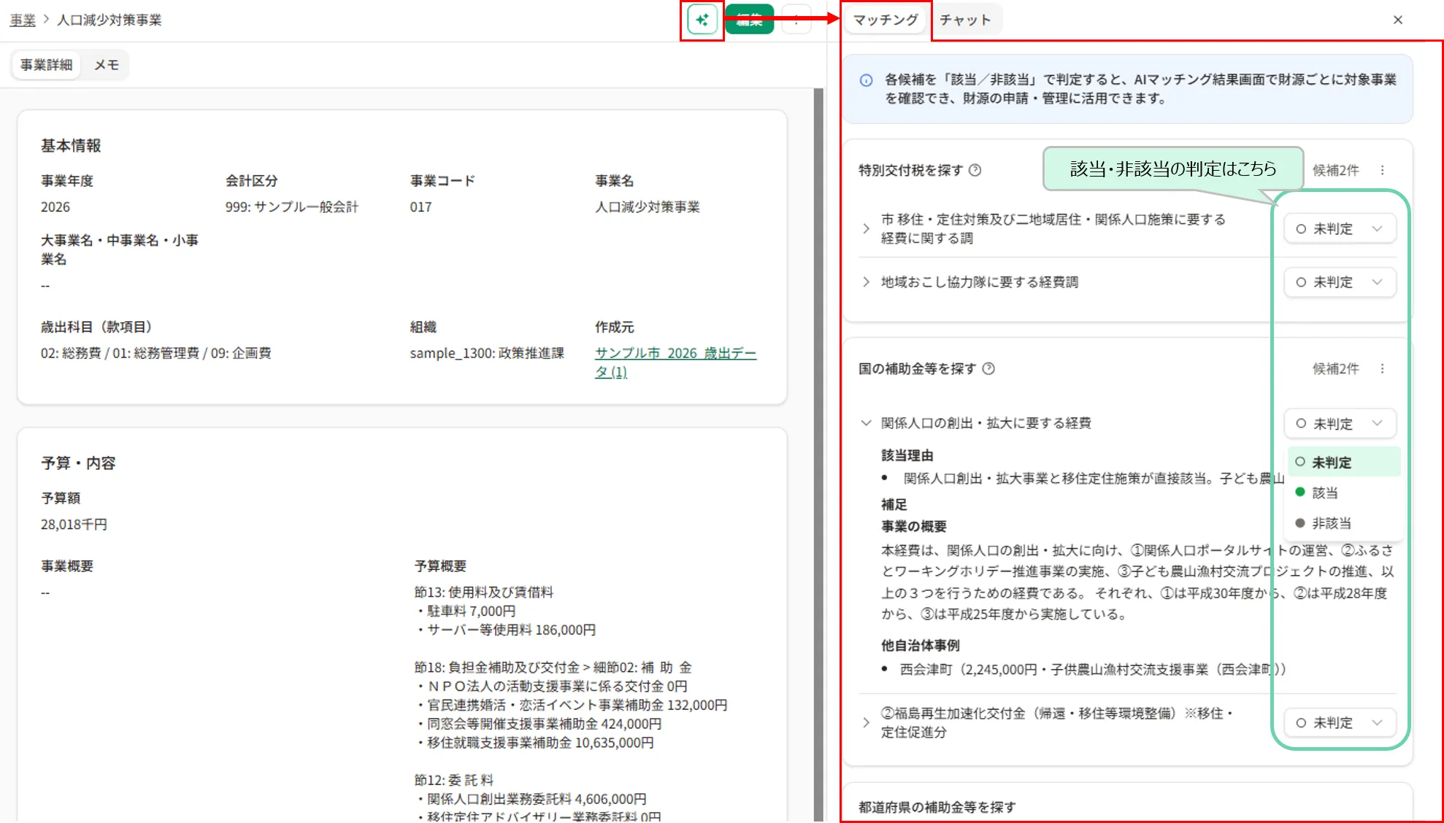Click help icon next to 特別交付税を探す
The height and width of the screenshot is (823, 1444).
tap(975, 170)
